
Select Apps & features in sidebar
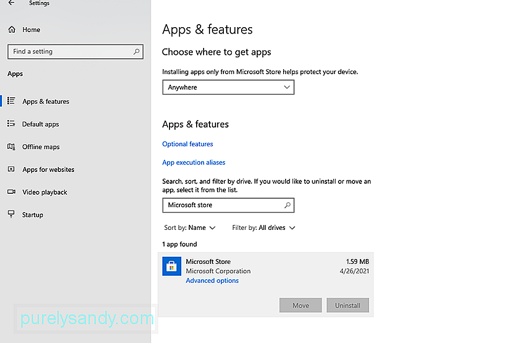pyautogui.click(x=46, y=101)
